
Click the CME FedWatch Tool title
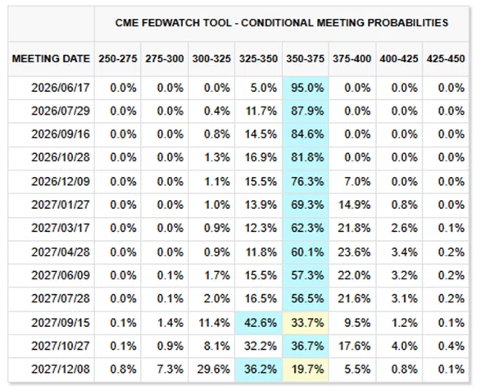282,23
